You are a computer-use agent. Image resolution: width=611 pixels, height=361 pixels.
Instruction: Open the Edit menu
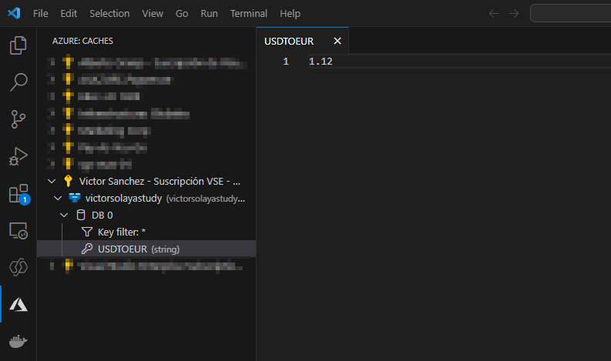[x=69, y=14]
